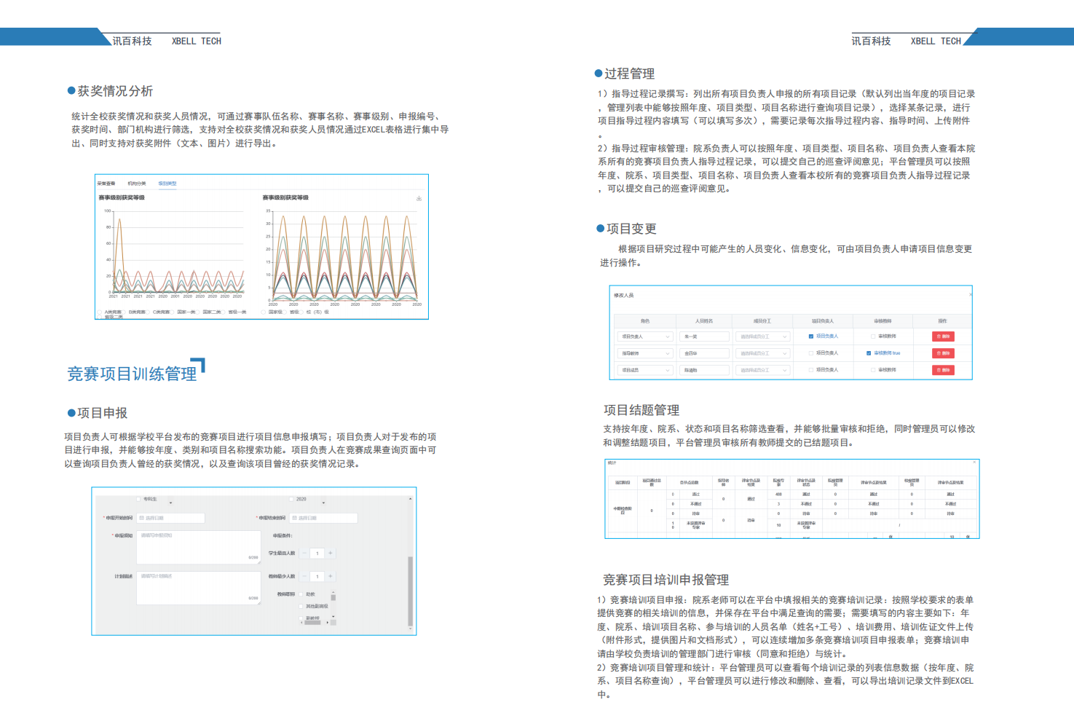Click the 项目变更 heading

(x=631, y=229)
